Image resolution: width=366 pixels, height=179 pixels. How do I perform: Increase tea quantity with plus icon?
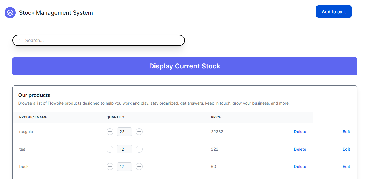coord(139,149)
